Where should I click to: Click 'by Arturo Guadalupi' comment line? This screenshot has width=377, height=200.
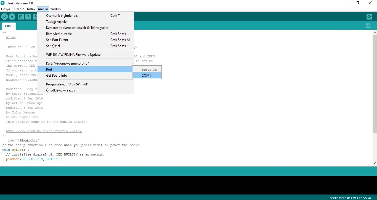(x=24, y=103)
